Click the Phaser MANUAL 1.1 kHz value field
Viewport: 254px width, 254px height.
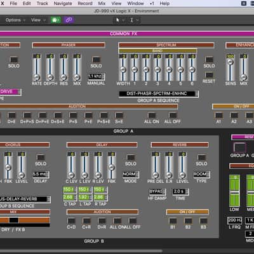[97, 77]
